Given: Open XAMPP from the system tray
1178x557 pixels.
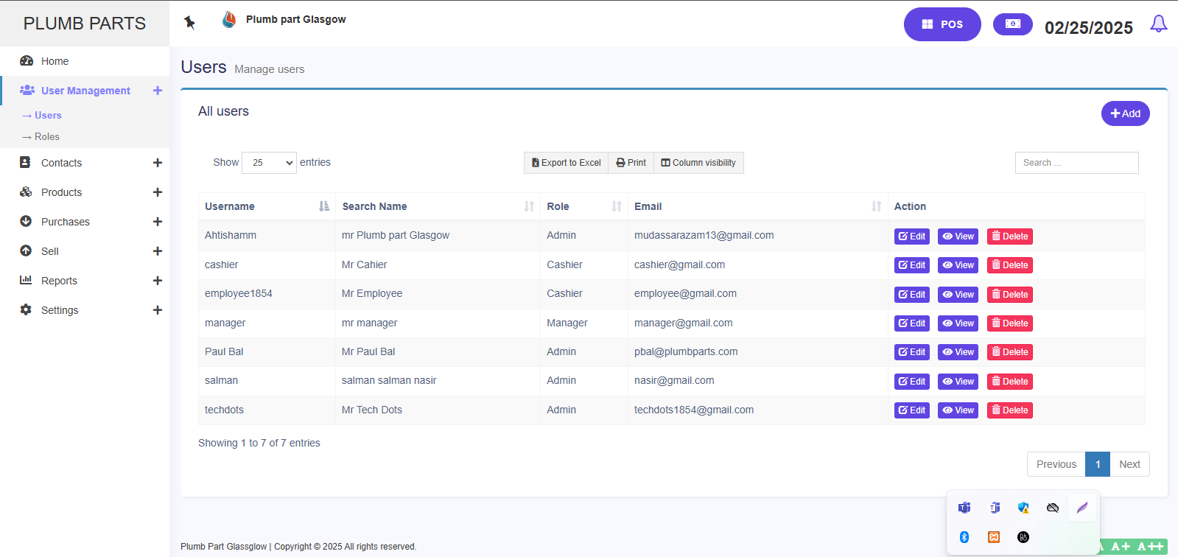Looking at the screenshot, I should (994, 537).
